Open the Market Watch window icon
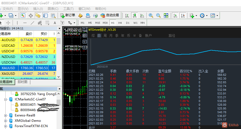Screen dimensions: 241x129 tap(23, 15)
